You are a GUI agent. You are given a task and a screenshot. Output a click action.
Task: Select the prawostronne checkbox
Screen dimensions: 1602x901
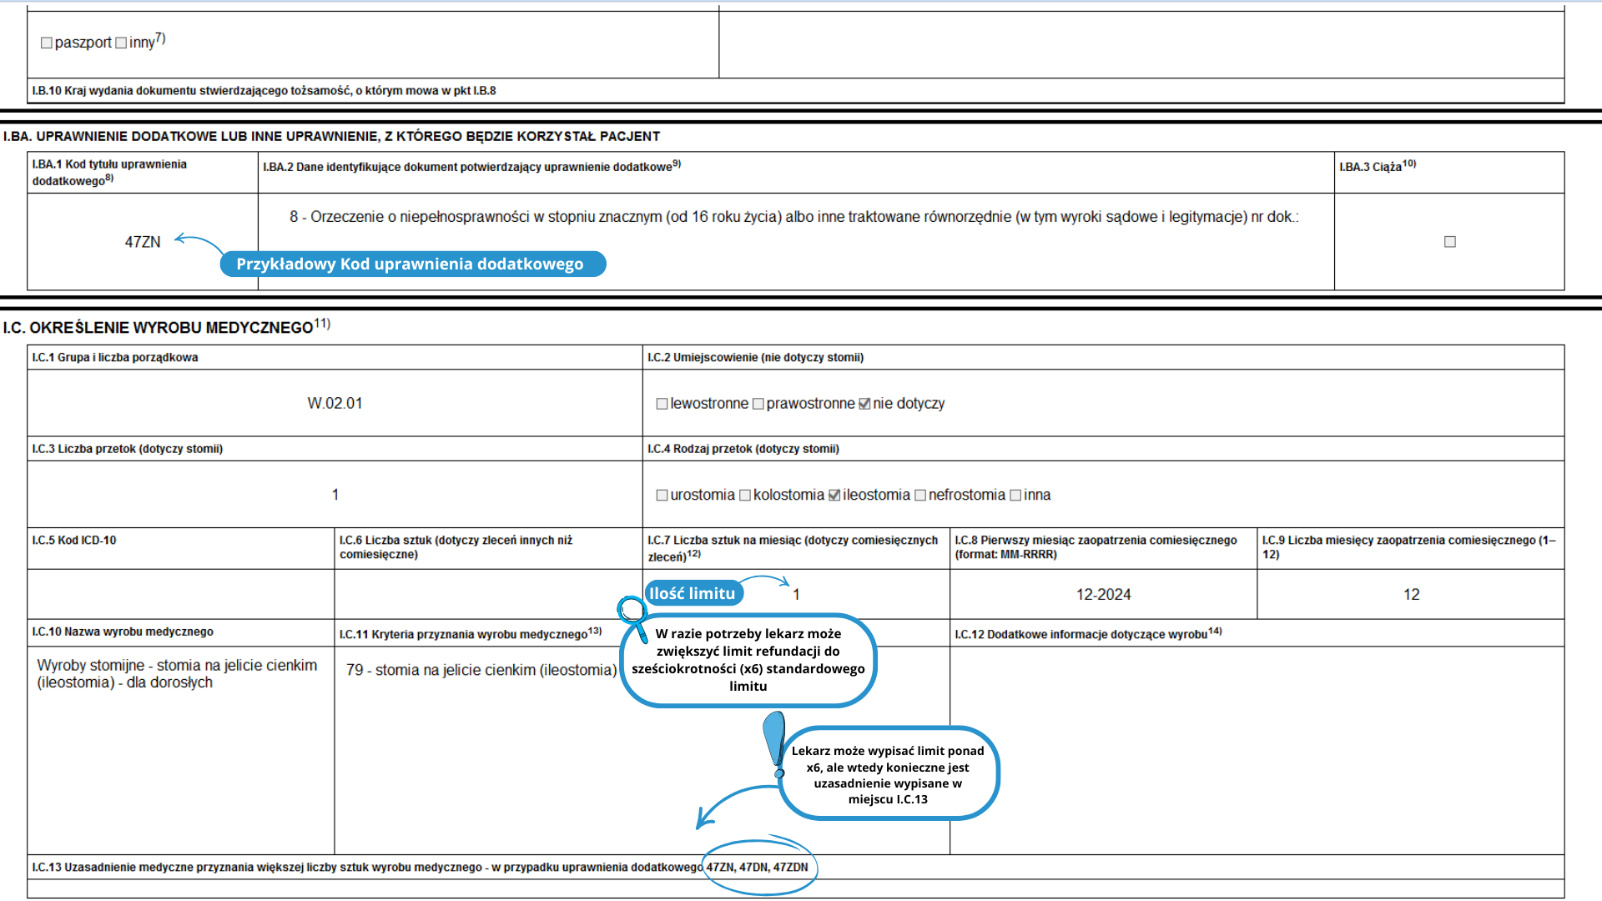click(x=758, y=404)
